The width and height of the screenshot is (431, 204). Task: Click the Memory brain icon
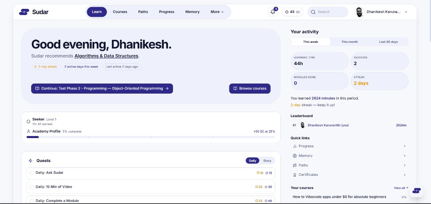pos(295,156)
